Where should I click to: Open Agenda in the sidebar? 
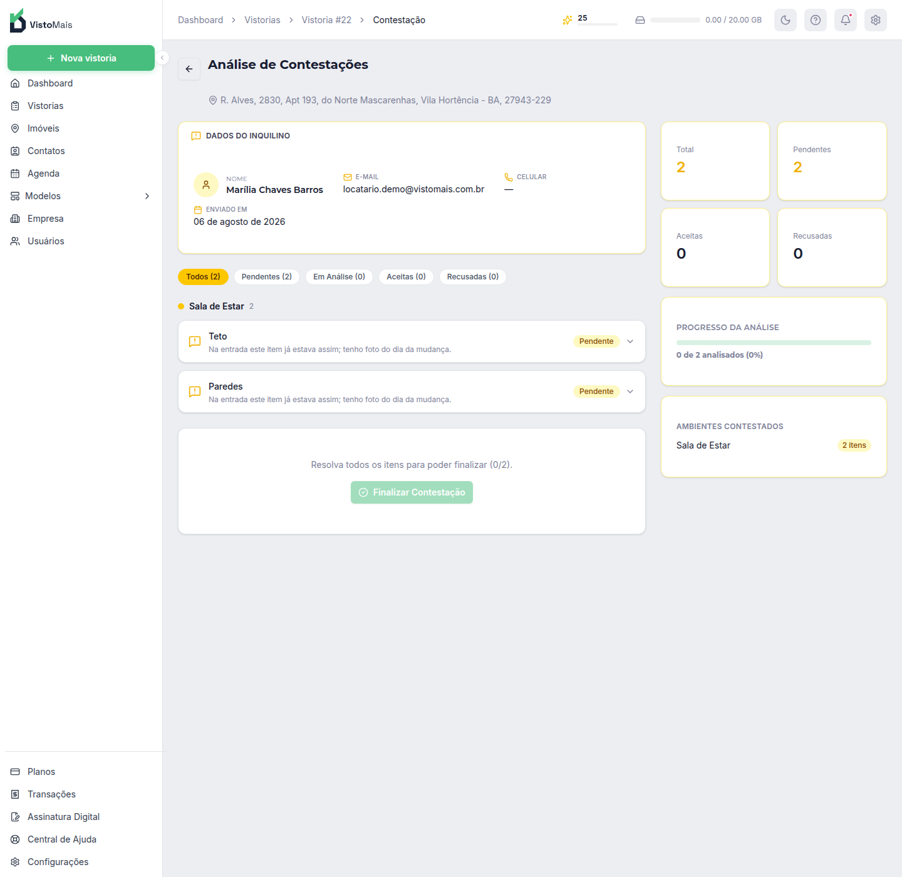click(81, 174)
